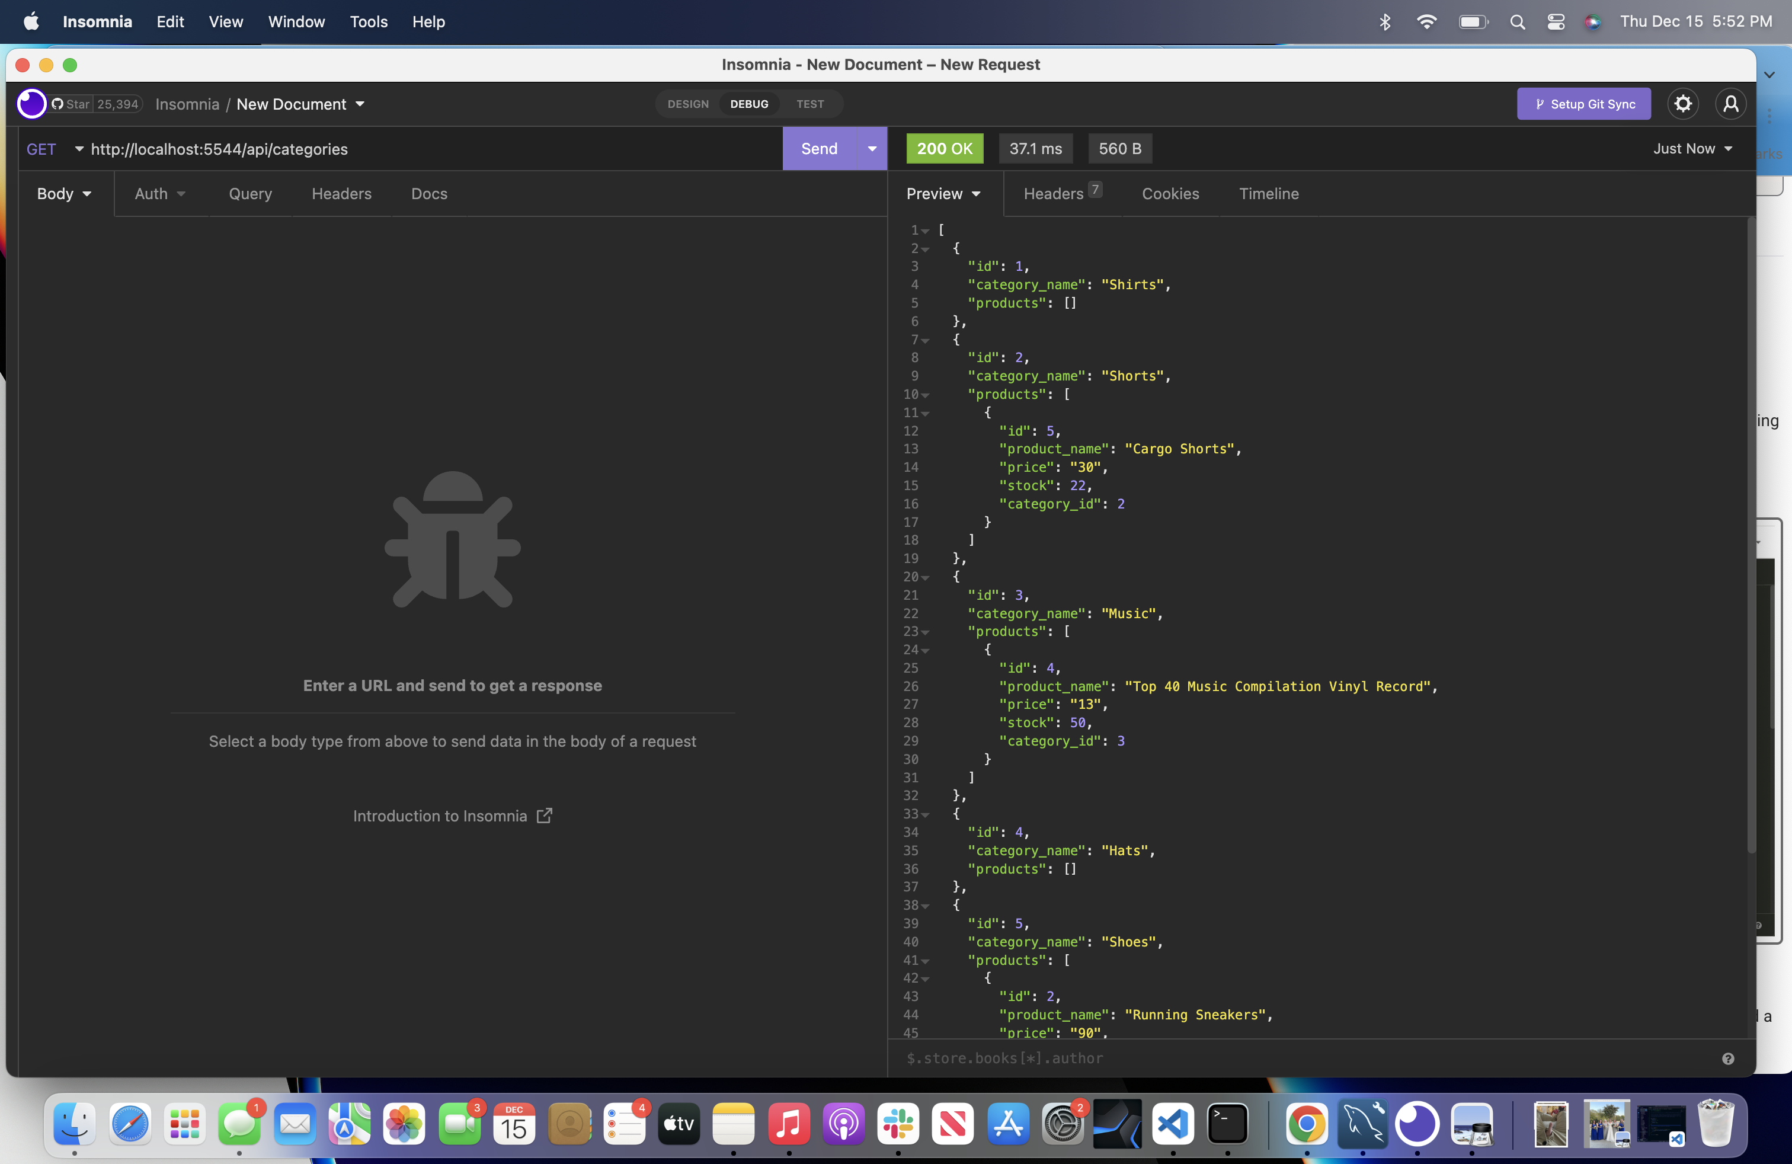
Task: Open Insomnia preferences via the gear icon
Action: [1684, 104]
